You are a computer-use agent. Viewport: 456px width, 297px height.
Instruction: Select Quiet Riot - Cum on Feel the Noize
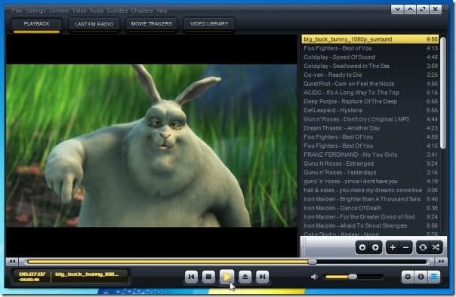click(x=370, y=84)
